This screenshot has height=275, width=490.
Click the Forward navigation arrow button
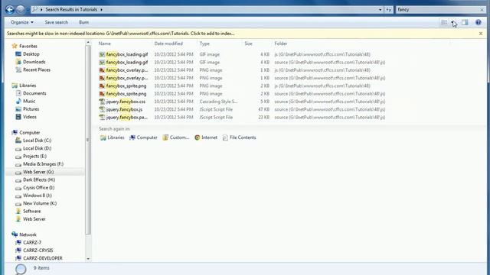pyautogui.click(x=21, y=10)
